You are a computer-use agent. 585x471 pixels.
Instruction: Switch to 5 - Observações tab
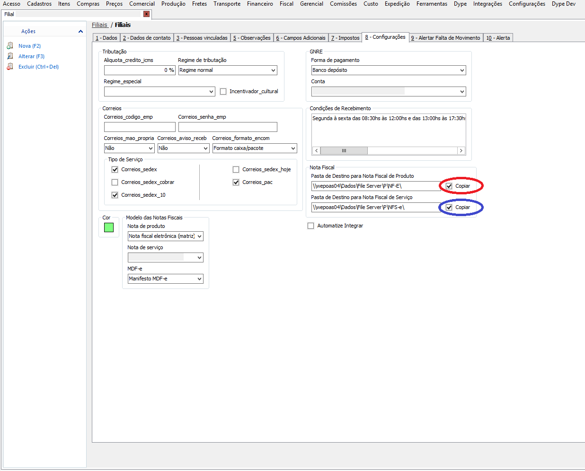point(252,38)
